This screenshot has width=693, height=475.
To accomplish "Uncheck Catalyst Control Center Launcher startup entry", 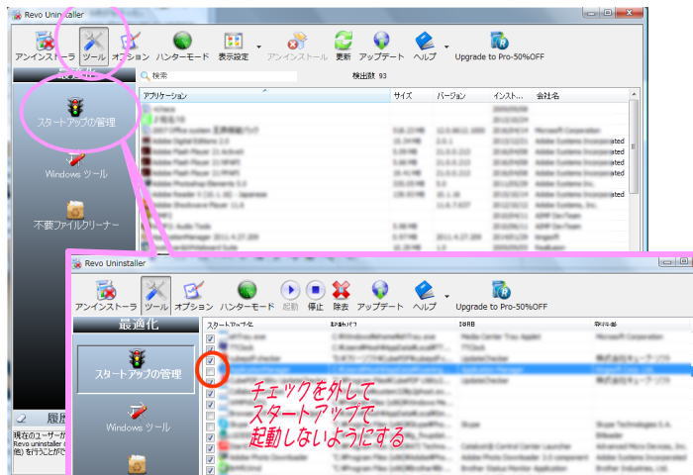I will (x=210, y=448).
